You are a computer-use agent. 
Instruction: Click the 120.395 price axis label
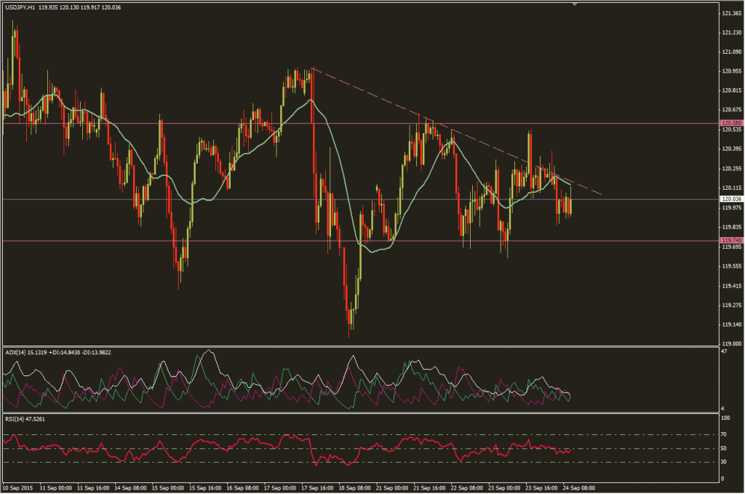[x=732, y=148]
